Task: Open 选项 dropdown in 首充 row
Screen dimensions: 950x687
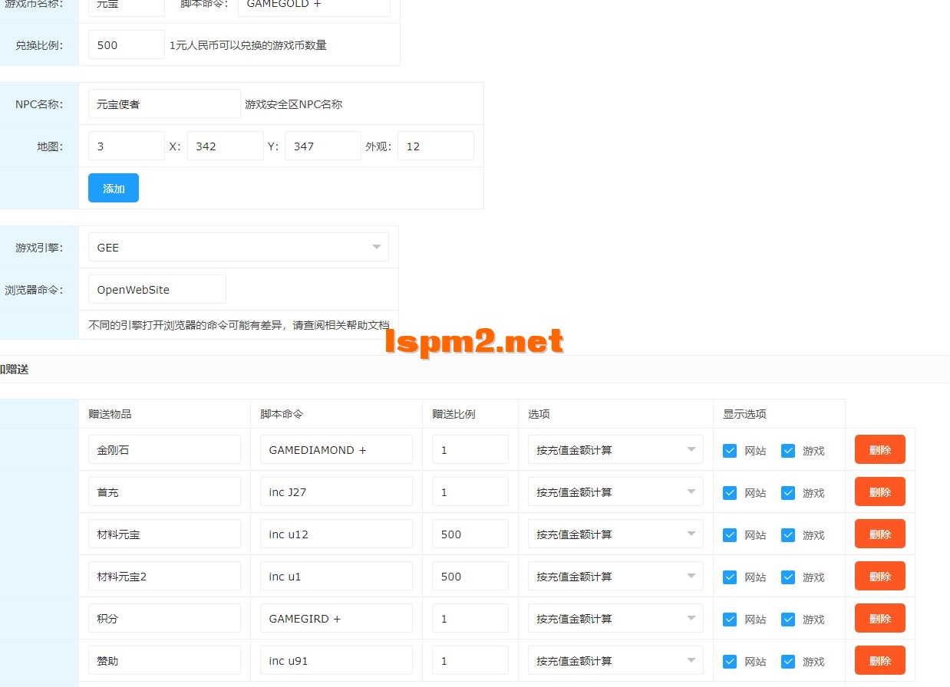Action: point(615,491)
